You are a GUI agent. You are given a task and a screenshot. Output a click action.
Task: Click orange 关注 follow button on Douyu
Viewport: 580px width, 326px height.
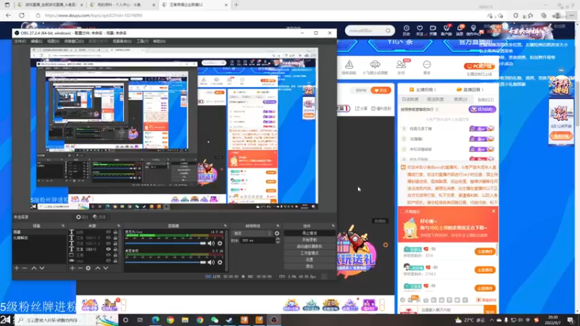point(381,90)
